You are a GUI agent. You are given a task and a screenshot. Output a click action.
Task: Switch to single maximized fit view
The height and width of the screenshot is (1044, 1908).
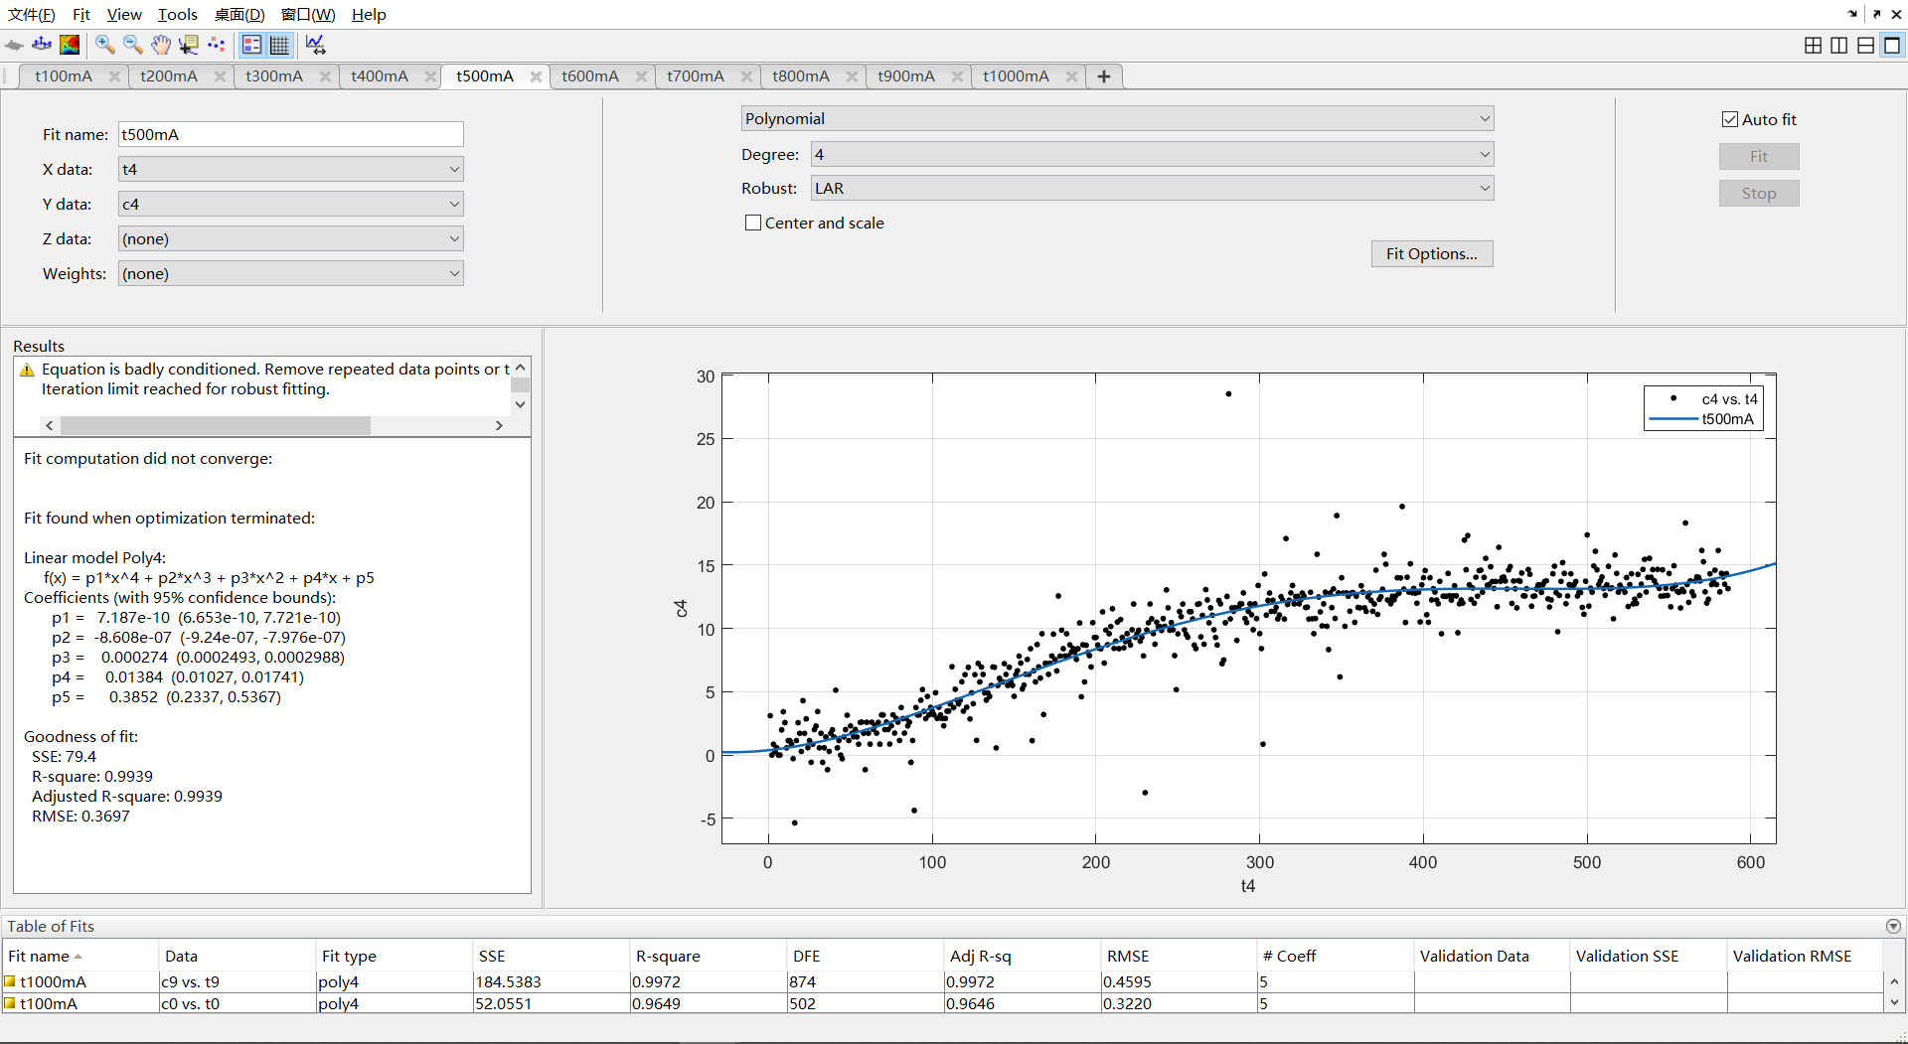point(1892,45)
